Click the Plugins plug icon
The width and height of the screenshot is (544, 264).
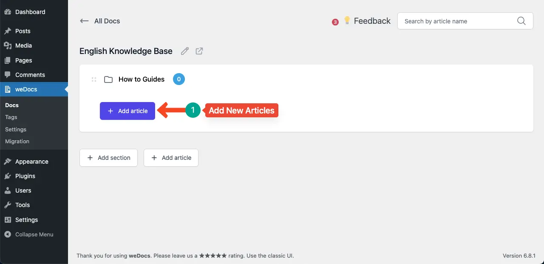[8, 176]
